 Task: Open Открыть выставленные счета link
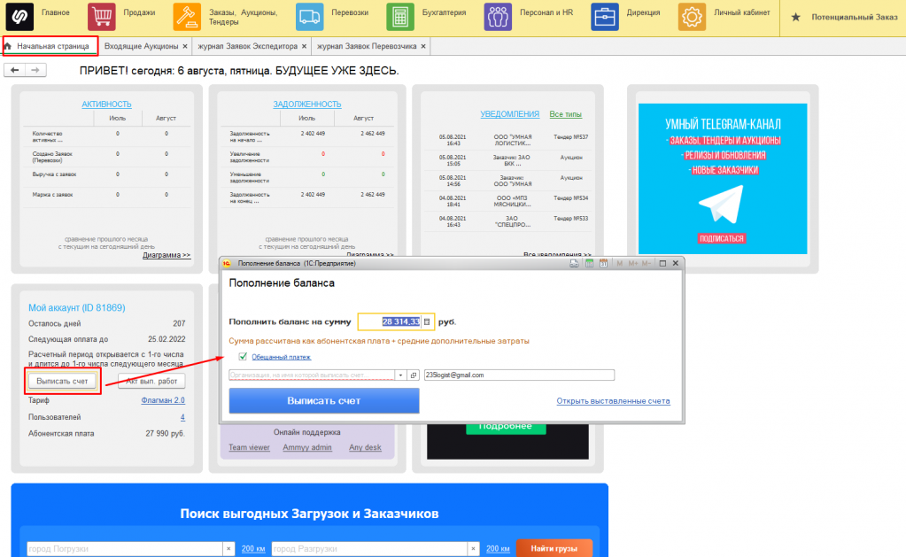pos(613,401)
